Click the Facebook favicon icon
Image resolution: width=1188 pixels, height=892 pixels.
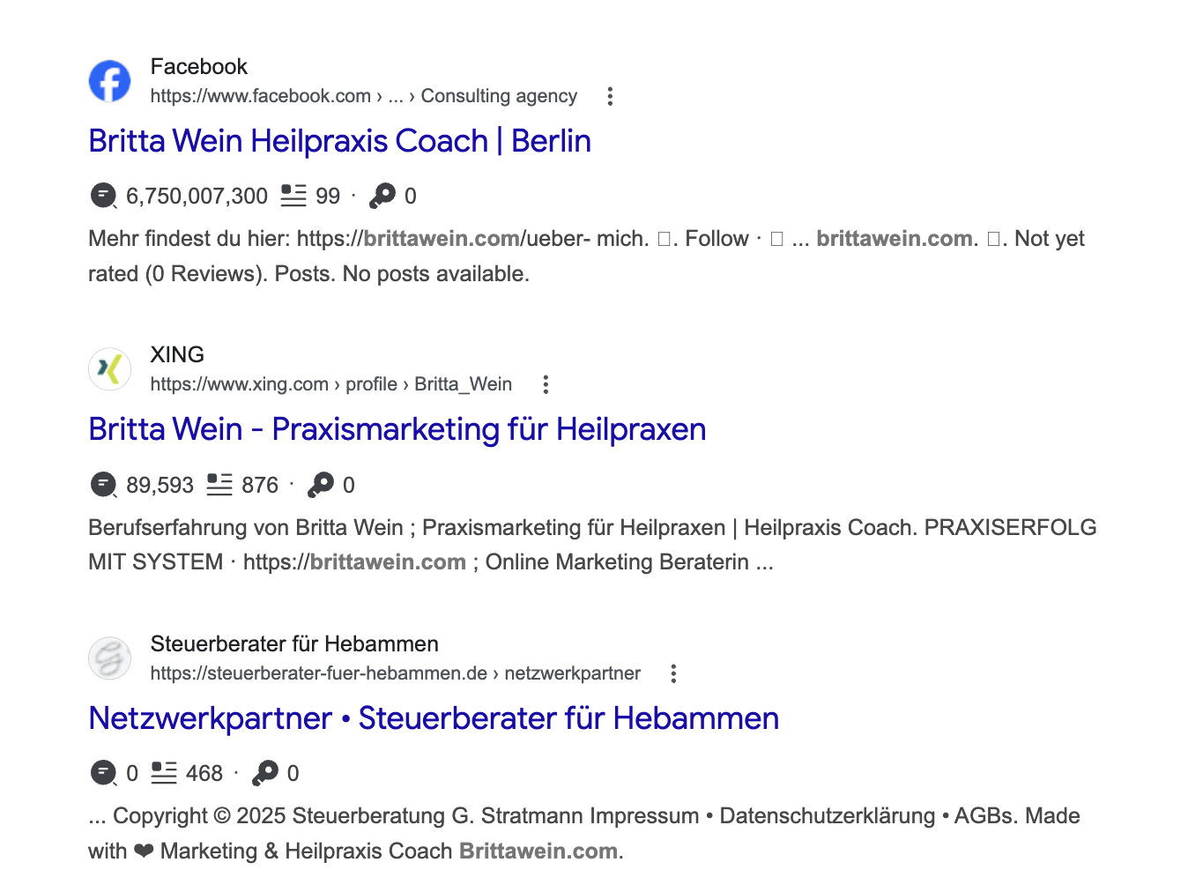pos(109,80)
